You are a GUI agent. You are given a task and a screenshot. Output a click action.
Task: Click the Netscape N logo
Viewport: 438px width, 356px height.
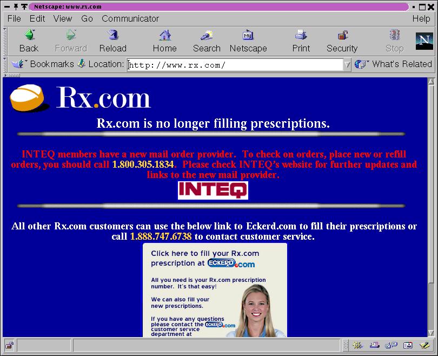pyautogui.click(x=424, y=41)
